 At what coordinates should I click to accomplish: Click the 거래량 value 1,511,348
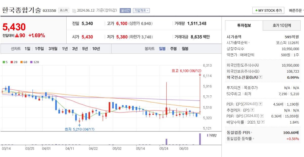point(197,24)
